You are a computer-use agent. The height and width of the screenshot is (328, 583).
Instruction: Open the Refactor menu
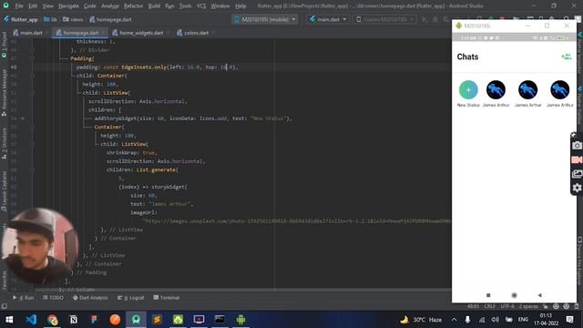click(133, 6)
